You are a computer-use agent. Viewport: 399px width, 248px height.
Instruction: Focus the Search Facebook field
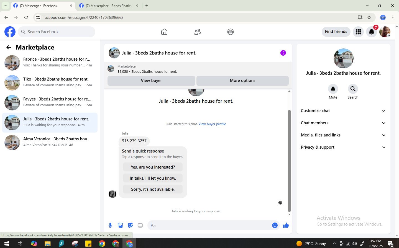pos(57,32)
